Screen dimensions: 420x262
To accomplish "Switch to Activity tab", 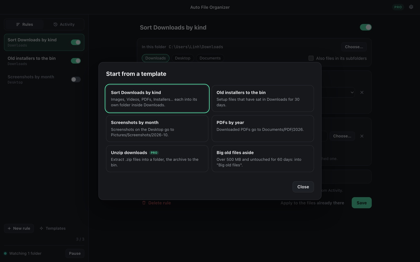I will point(64,24).
